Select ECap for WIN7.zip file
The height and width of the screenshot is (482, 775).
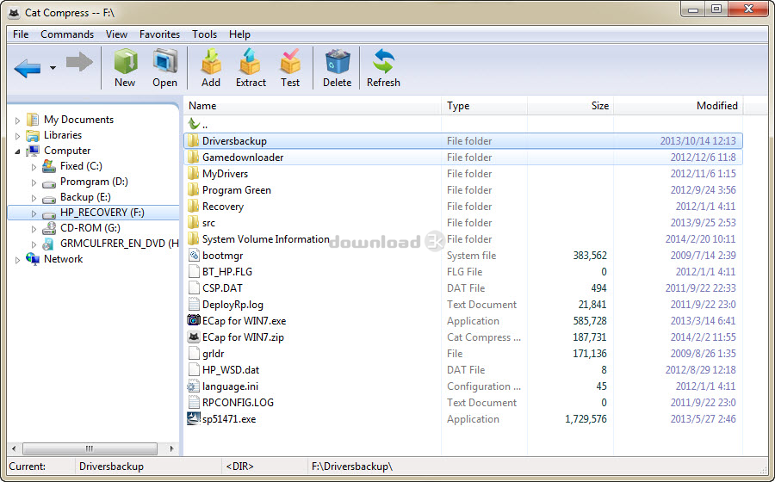click(242, 337)
